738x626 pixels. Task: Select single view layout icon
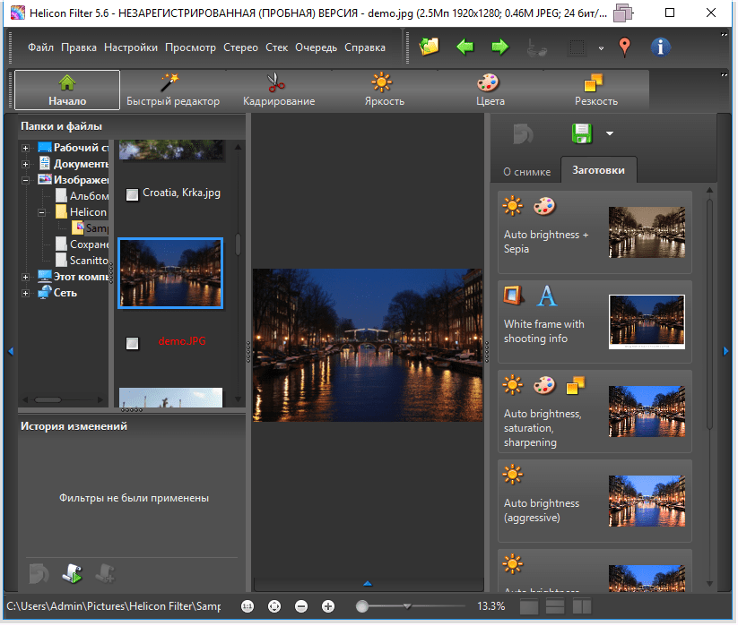click(528, 606)
